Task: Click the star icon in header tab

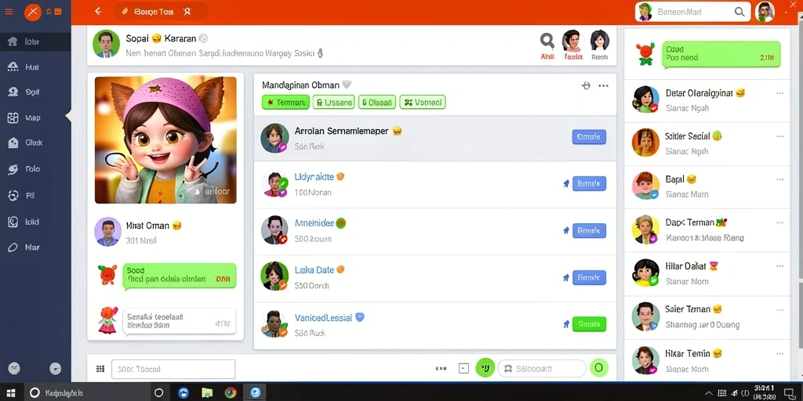Action: [187, 11]
